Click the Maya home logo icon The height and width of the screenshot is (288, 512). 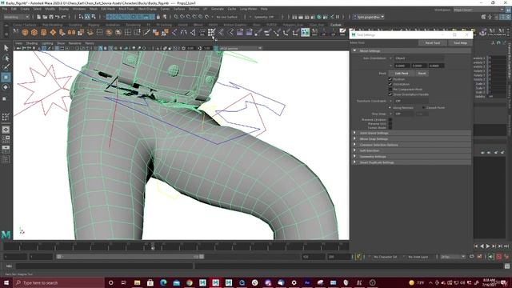click(x=6, y=234)
